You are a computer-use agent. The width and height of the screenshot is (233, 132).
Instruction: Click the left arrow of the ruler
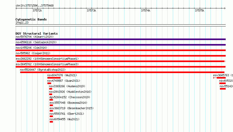(16, 8)
